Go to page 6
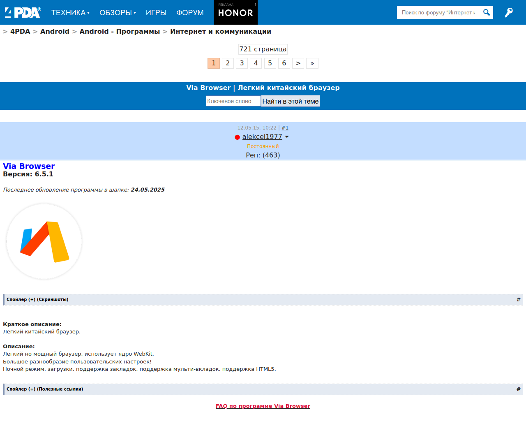Screen dimensions: 526x421 point(284,63)
